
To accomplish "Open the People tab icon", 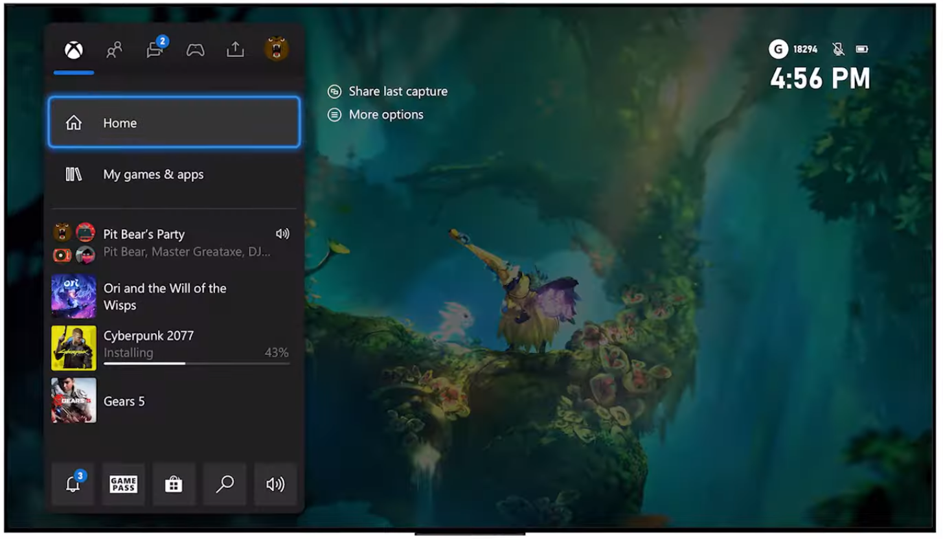I will pyautogui.click(x=114, y=50).
